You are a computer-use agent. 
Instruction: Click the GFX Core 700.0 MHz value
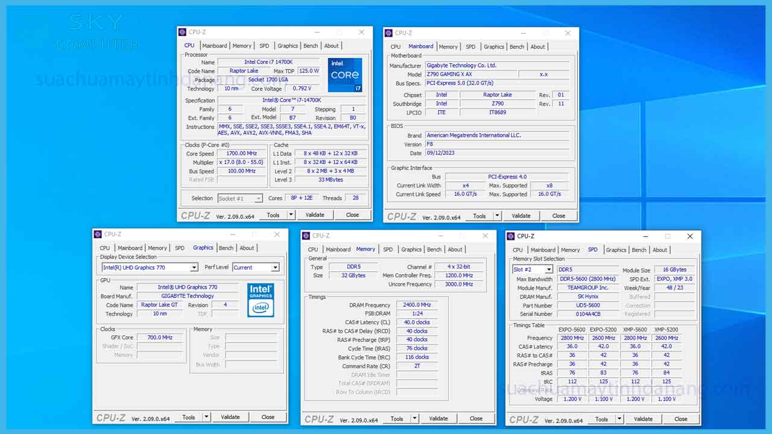160,338
